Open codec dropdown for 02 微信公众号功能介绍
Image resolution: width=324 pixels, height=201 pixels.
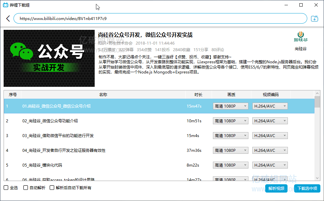click(270, 121)
